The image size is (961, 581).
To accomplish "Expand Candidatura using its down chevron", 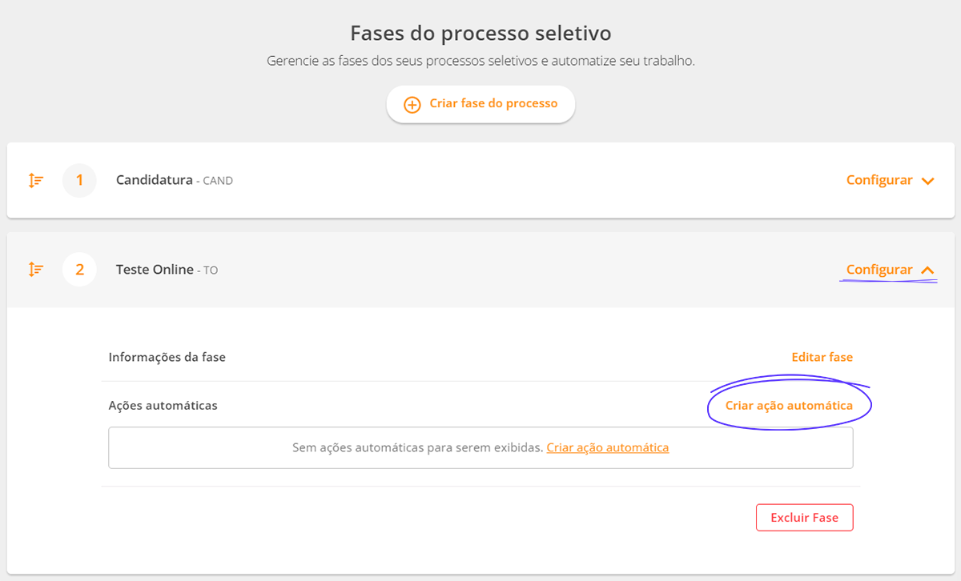I will (x=928, y=182).
